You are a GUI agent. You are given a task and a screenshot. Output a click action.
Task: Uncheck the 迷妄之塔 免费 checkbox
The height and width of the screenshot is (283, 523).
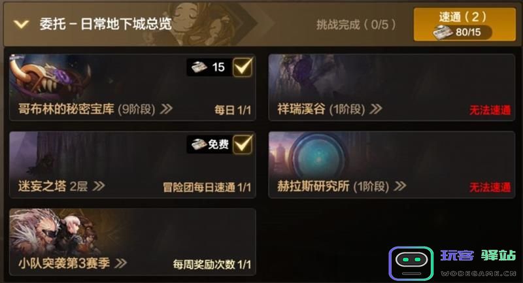(243, 144)
